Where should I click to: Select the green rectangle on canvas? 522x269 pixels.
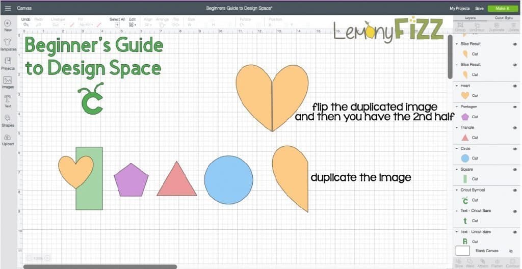click(89, 178)
